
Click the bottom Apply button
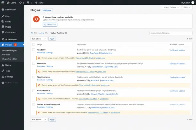52,120
